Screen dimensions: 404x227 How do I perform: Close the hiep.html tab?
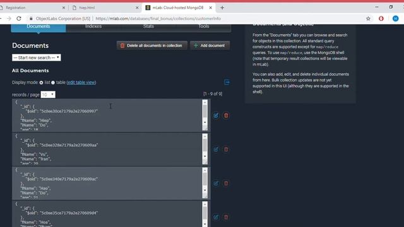137,8
